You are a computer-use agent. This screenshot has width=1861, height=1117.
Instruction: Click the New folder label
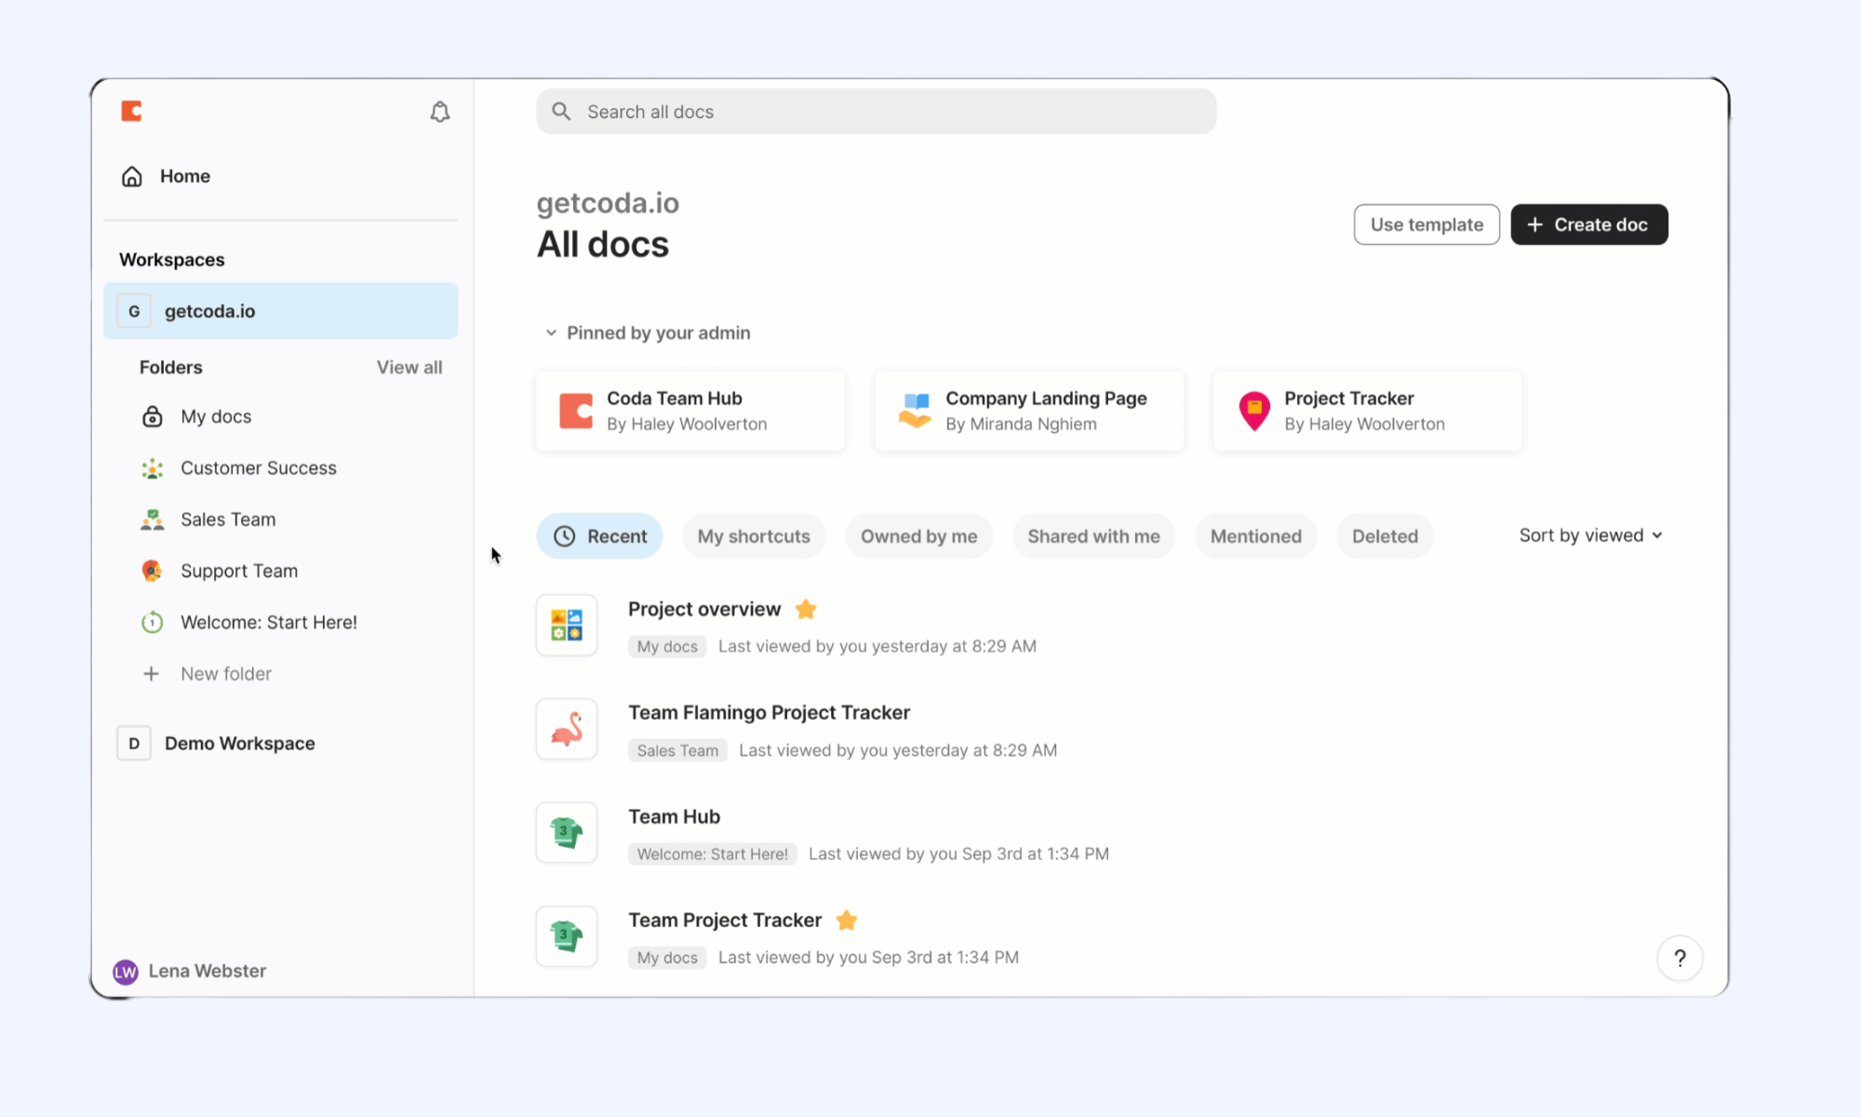pos(226,674)
